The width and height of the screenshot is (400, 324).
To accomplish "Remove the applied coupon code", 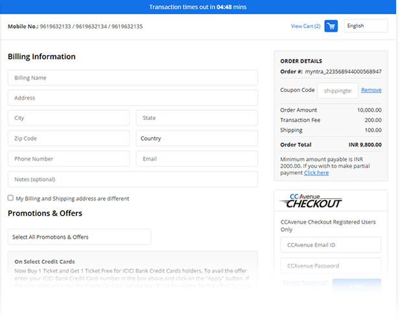I will [x=371, y=90].
